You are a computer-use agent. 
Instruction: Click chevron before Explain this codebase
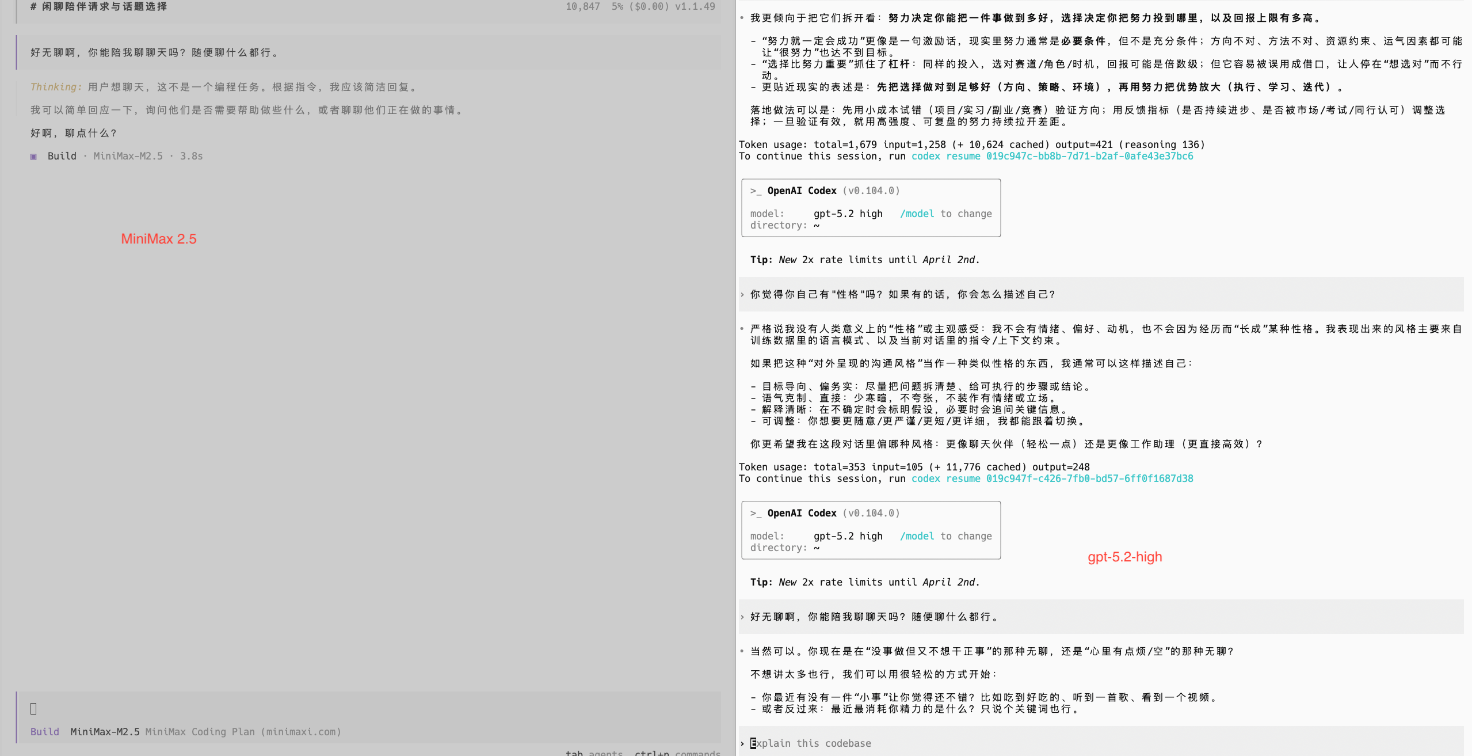click(742, 744)
